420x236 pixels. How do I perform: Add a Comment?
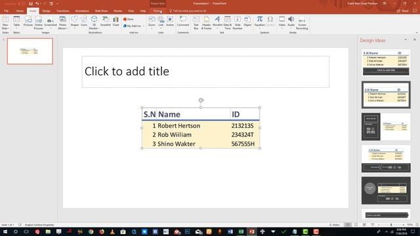pyautogui.click(x=183, y=22)
